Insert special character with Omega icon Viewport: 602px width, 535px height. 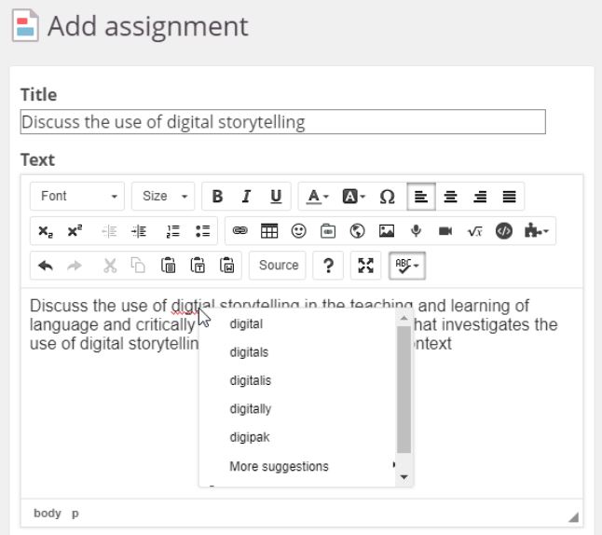tap(387, 197)
